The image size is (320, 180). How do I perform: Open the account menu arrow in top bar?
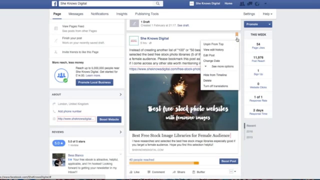[265, 4]
